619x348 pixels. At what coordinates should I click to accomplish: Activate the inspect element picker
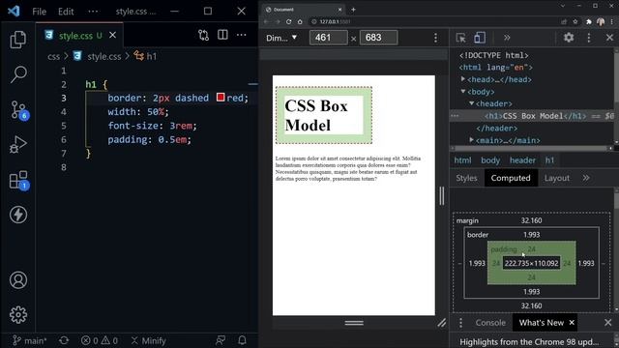click(460, 38)
